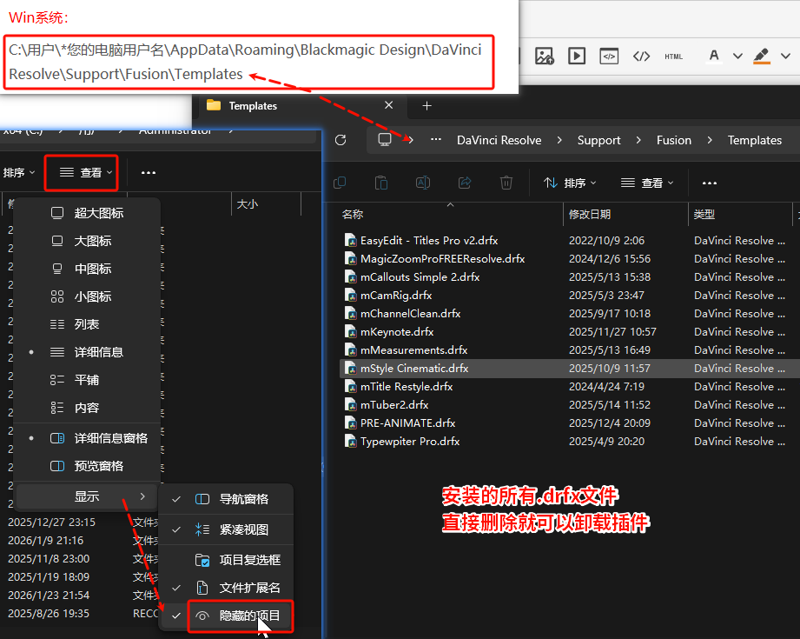Open the 排序 dropdown in left Explorer window

pos(19,173)
